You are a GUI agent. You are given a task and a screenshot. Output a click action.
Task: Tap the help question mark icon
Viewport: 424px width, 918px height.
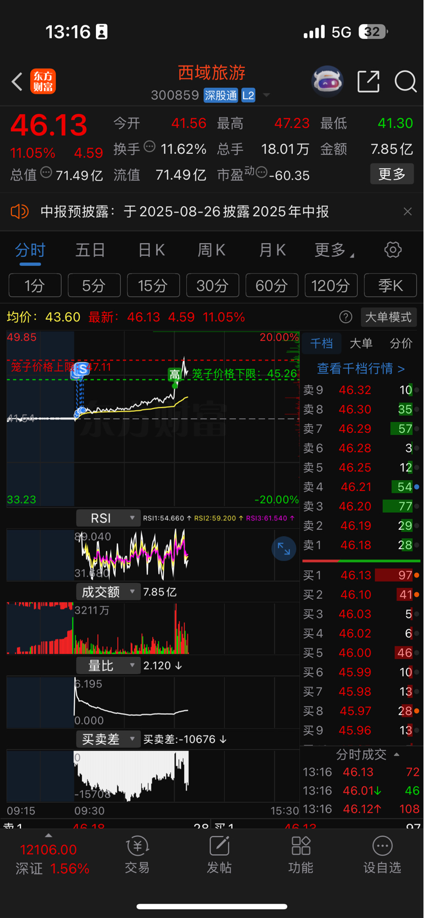pyautogui.click(x=346, y=317)
